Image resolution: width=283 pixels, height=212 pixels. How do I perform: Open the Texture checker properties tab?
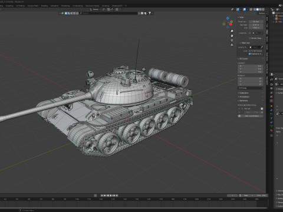[271, 135]
